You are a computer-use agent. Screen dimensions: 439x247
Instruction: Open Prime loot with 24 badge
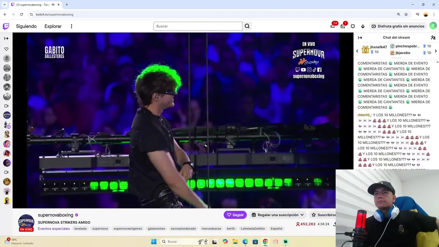pos(333,26)
